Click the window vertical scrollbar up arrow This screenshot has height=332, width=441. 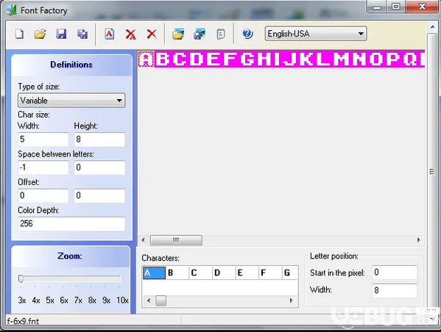pos(432,27)
